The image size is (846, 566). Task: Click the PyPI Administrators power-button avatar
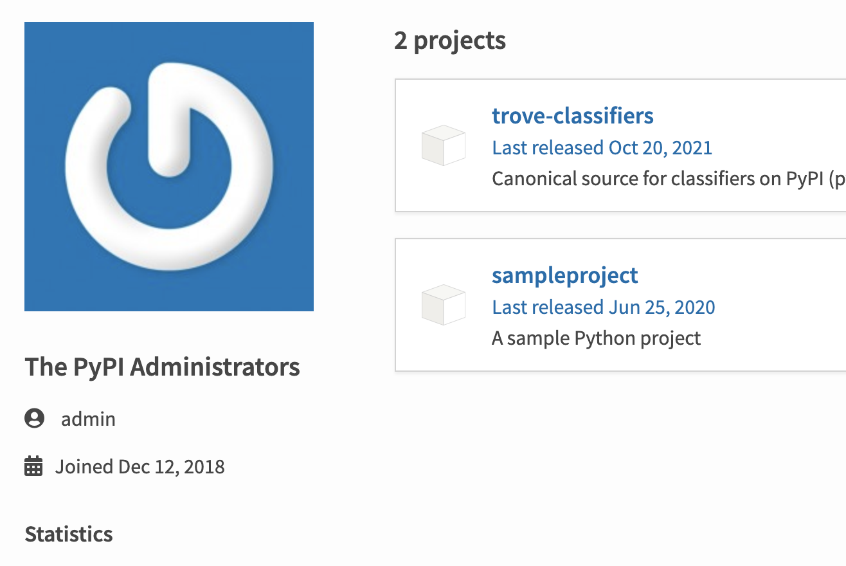[x=168, y=166]
